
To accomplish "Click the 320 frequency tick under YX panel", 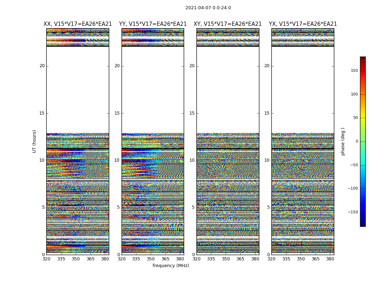I will tap(272, 259).
